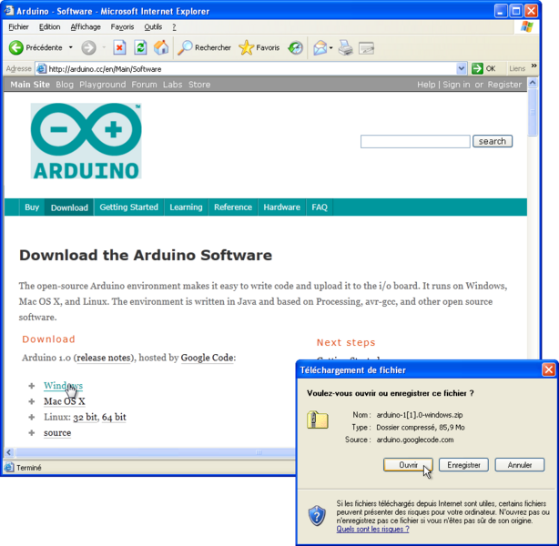Screen dimensions: 559x546
Task: Go to the browser Home icon
Action: 161,47
